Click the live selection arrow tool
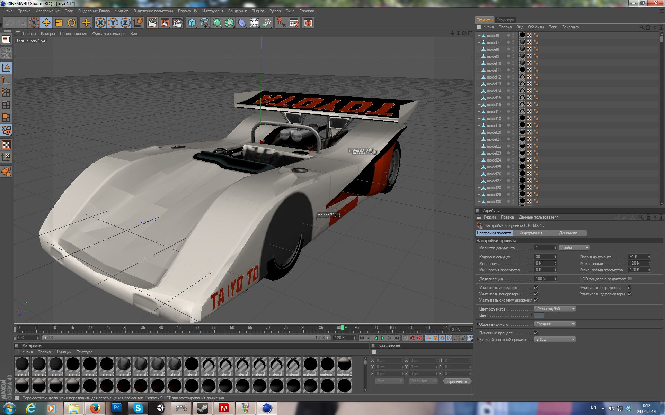 [x=34, y=23]
